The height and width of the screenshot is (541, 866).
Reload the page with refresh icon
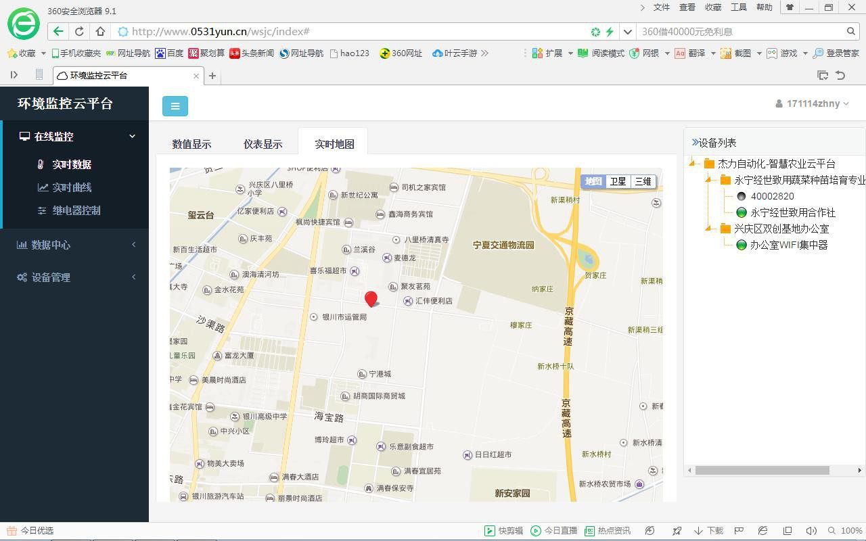[x=79, y=31]
